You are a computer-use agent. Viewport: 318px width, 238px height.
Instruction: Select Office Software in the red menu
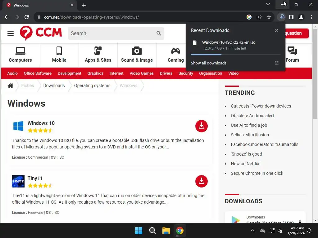[38, 73]
